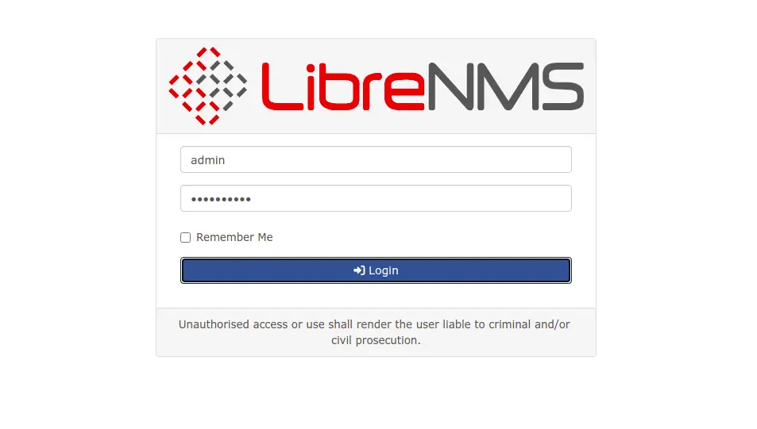Screen dimensions: 757x429
Task: Click the password dots in the password box
Action: point(221,199)
